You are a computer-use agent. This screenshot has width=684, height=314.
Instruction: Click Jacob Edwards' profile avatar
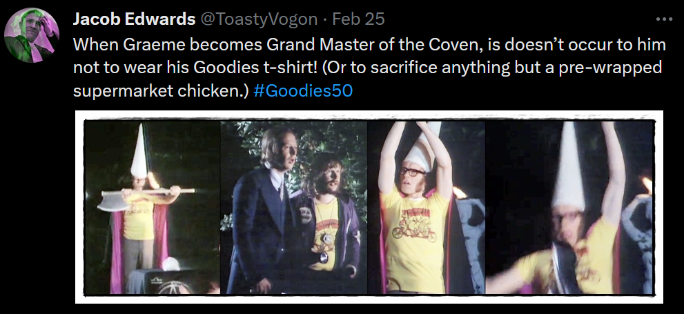(x=32, y=35)
